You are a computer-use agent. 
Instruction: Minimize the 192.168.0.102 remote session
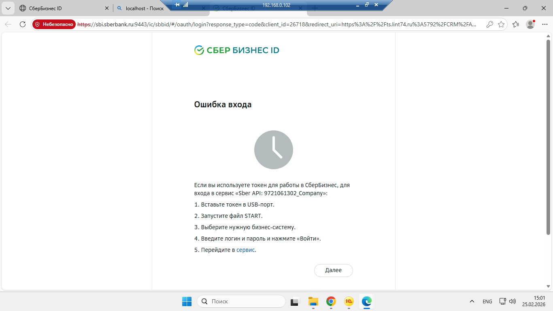pos(358,5)
